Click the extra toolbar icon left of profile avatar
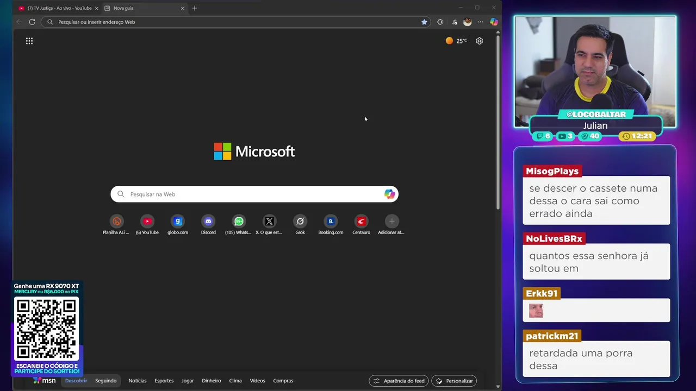 [x=455, y=22]
